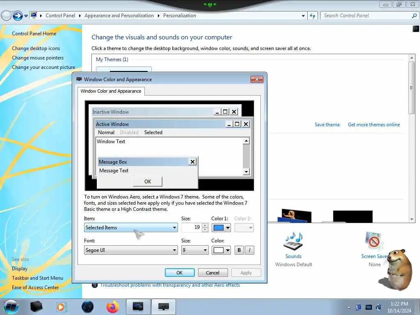Click Get more themes online link
This screenshot has width=420, height=315.
[374, 125]
